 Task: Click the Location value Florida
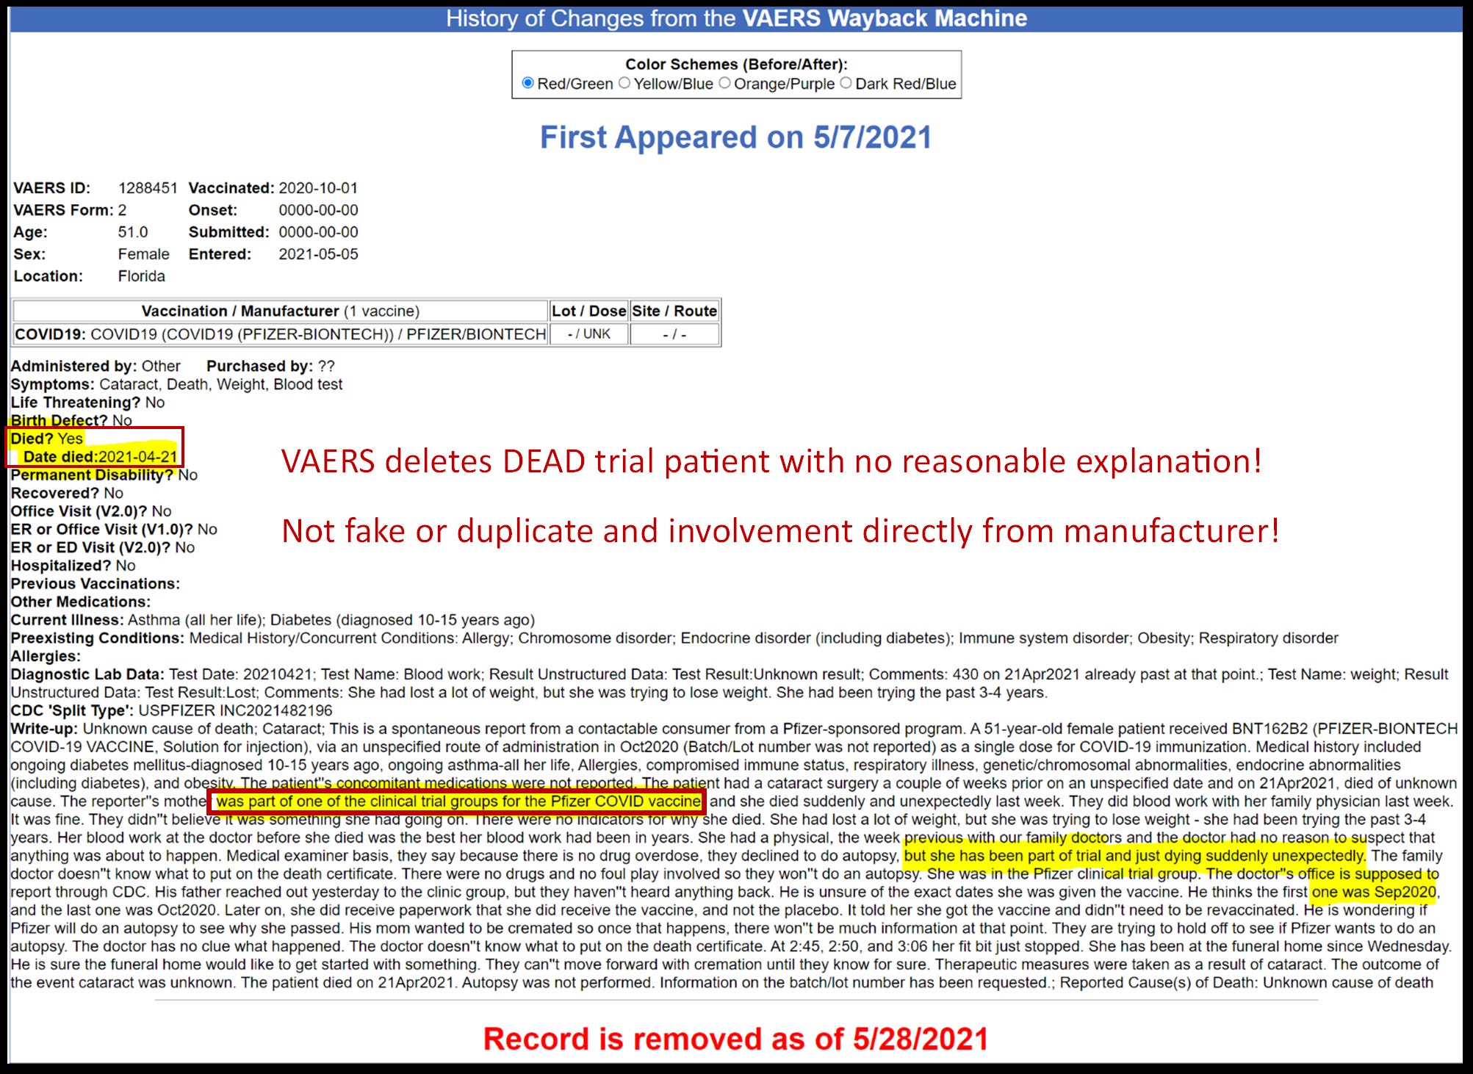142,276
